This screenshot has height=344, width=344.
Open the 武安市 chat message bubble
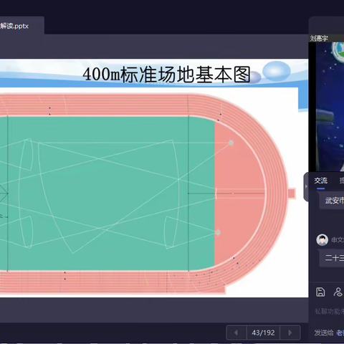click(332, 200)
